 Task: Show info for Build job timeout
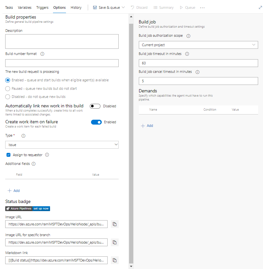(x=187, y=54)
